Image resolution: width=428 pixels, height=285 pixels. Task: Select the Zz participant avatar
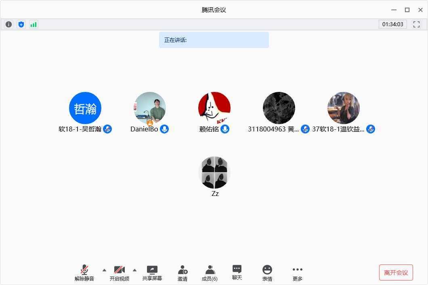pos(214,173)
